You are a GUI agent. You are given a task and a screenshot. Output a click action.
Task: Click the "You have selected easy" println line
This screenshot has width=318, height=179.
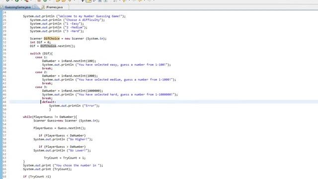pyautogui.click(x=106, y=65)
